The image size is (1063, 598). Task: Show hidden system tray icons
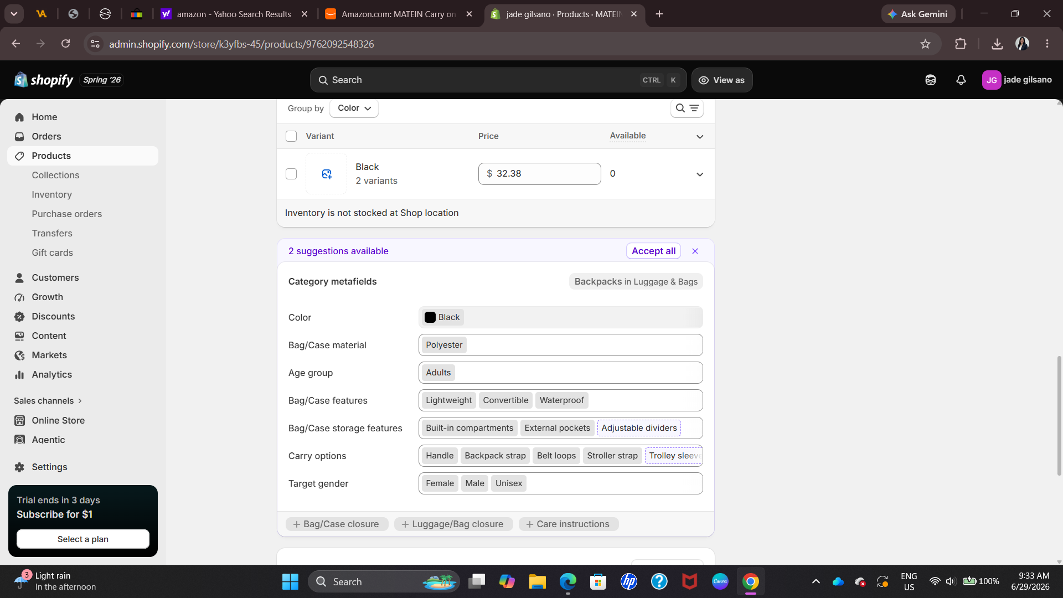[816, 581]
